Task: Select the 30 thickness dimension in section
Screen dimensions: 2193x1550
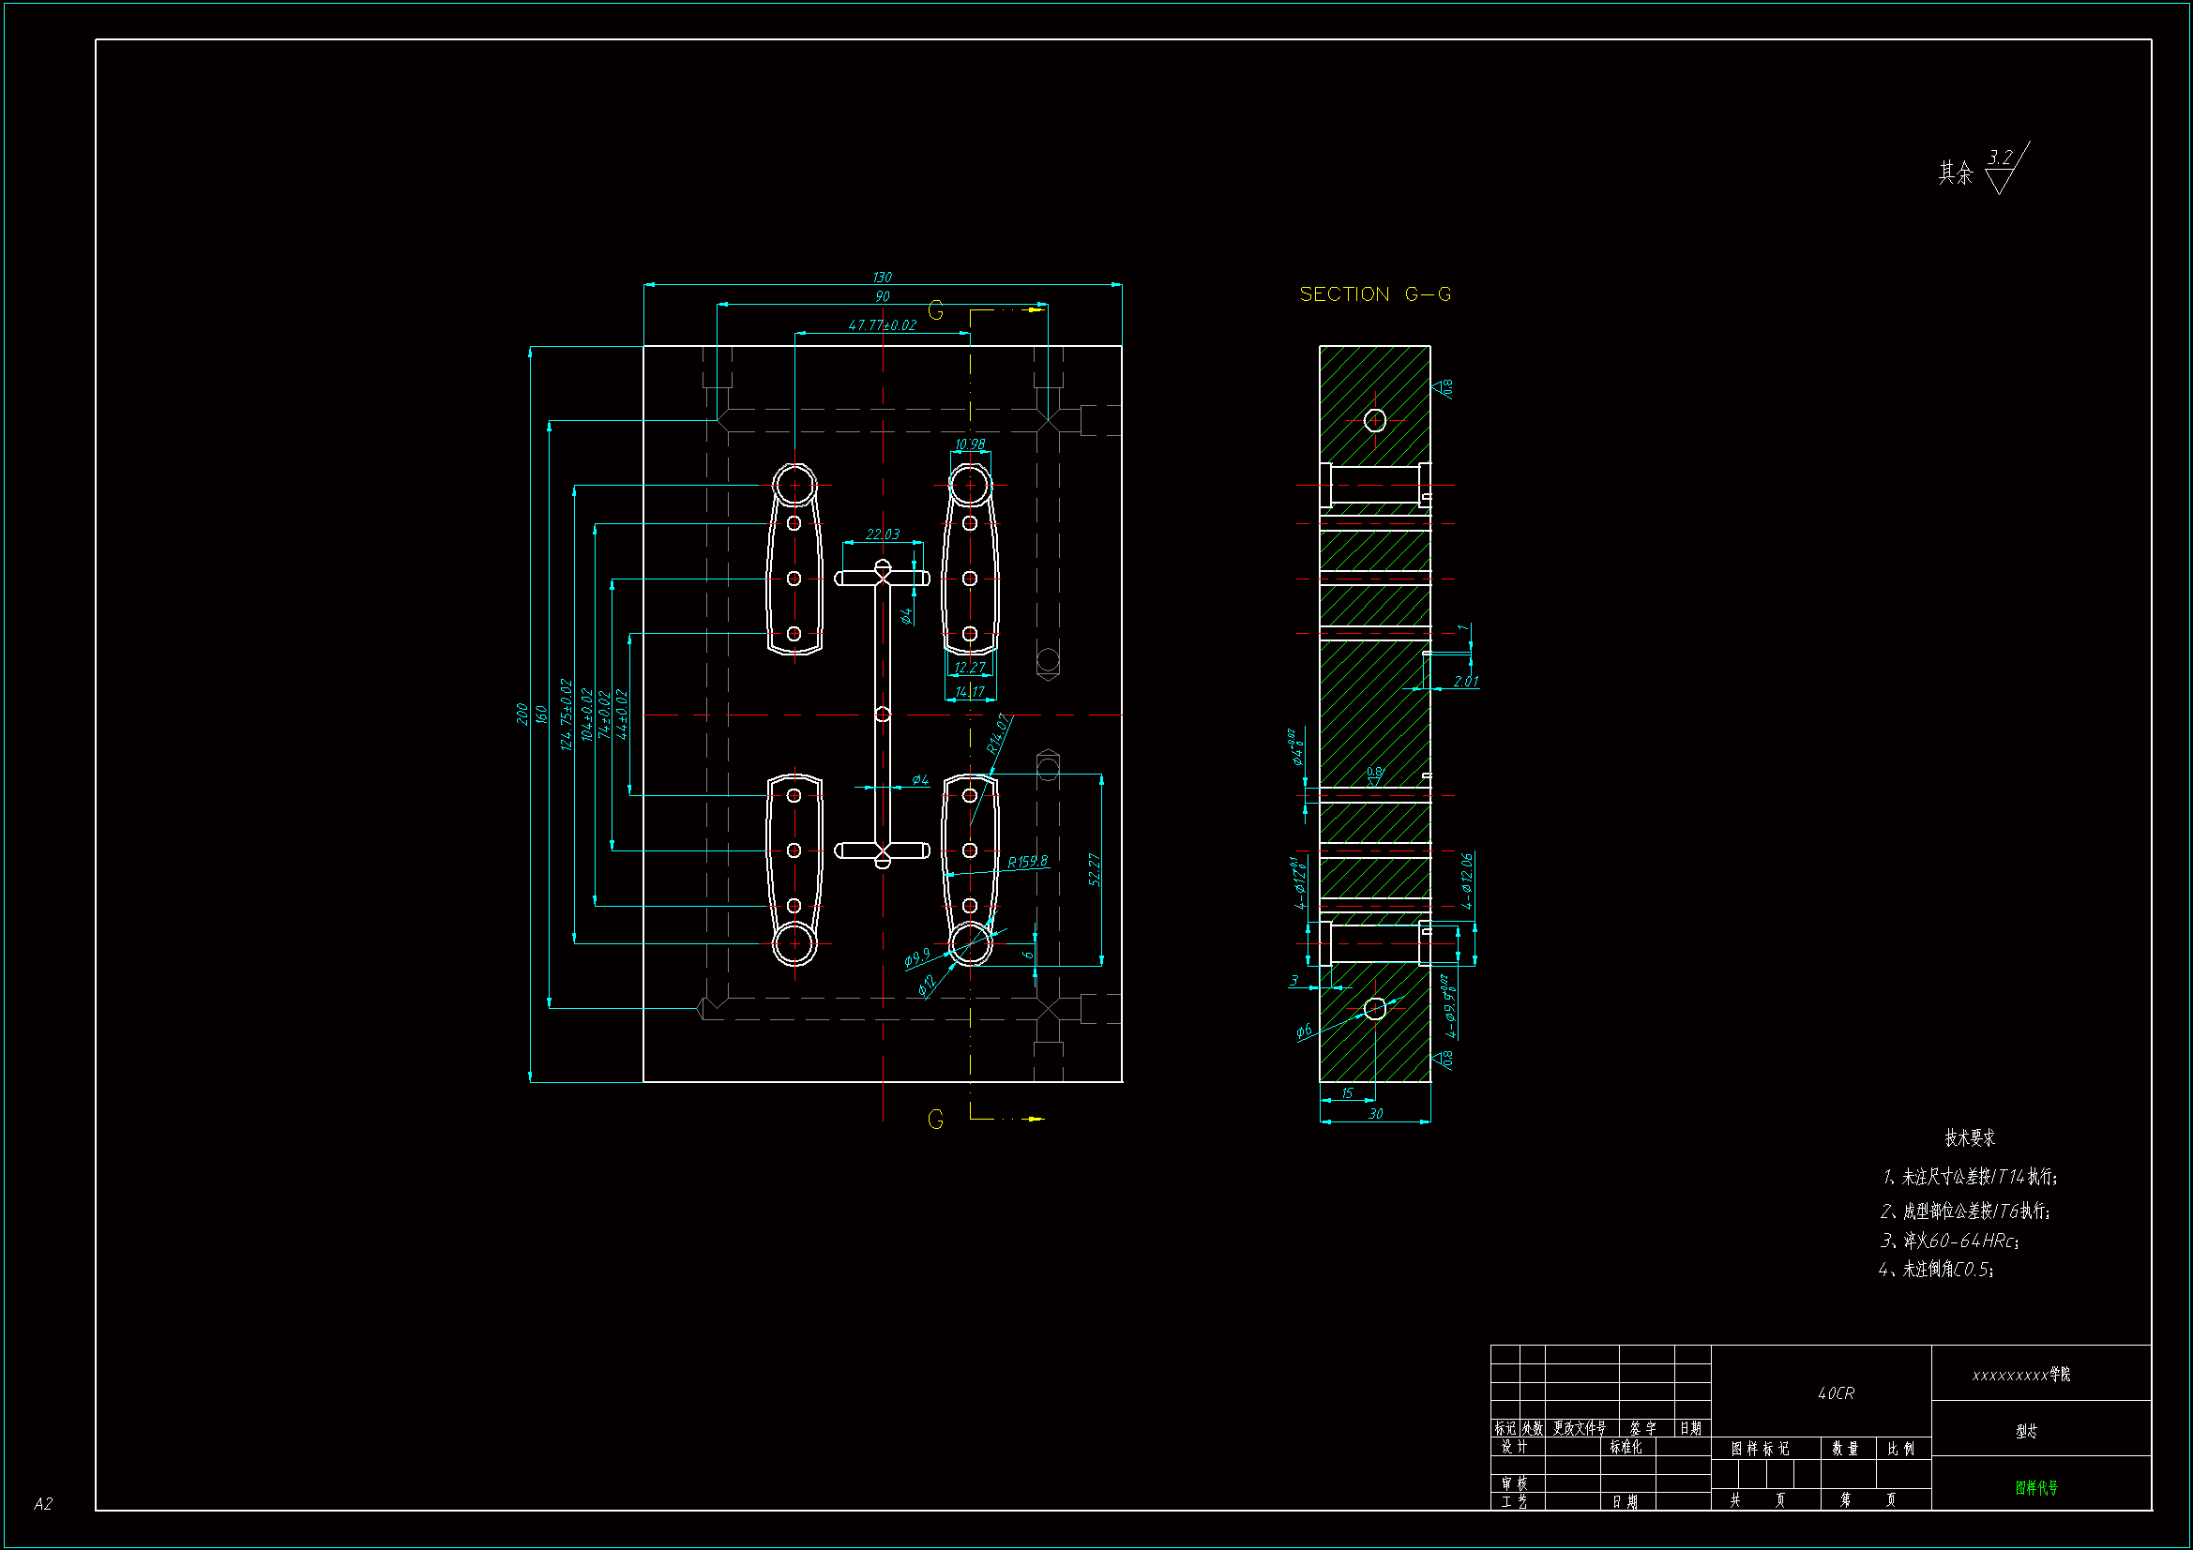Action: pos(1374,1114)
